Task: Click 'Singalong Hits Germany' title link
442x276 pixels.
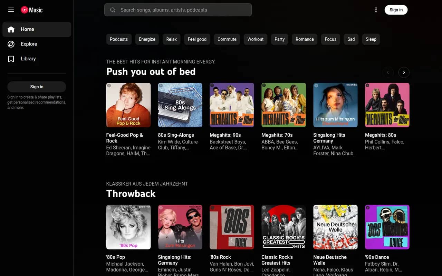Action: click(x=329, y=138)
